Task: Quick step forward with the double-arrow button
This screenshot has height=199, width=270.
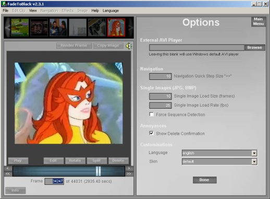Action: pyautogui.click(x=129, y=174)
